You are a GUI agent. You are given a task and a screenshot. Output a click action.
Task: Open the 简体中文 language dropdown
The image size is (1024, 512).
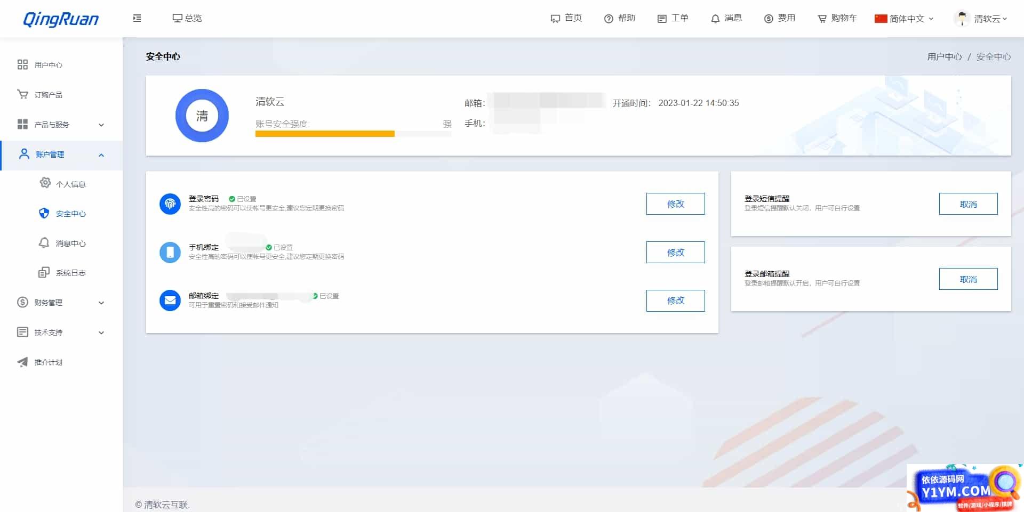[x=905, y=19]
